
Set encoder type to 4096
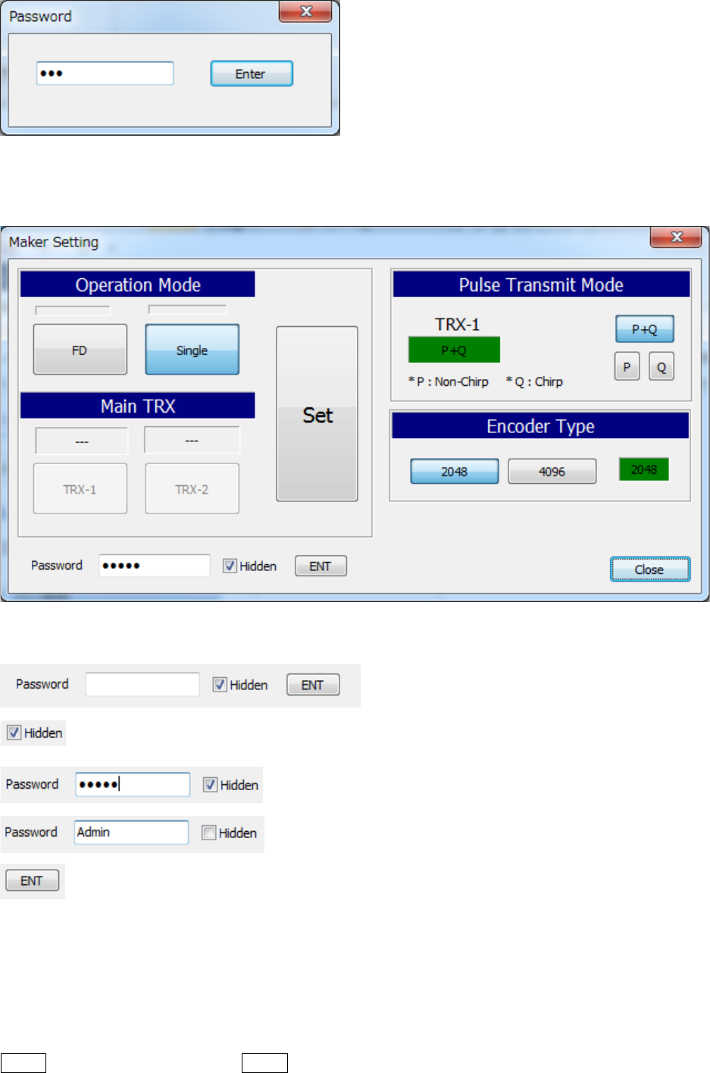point(552,471)
